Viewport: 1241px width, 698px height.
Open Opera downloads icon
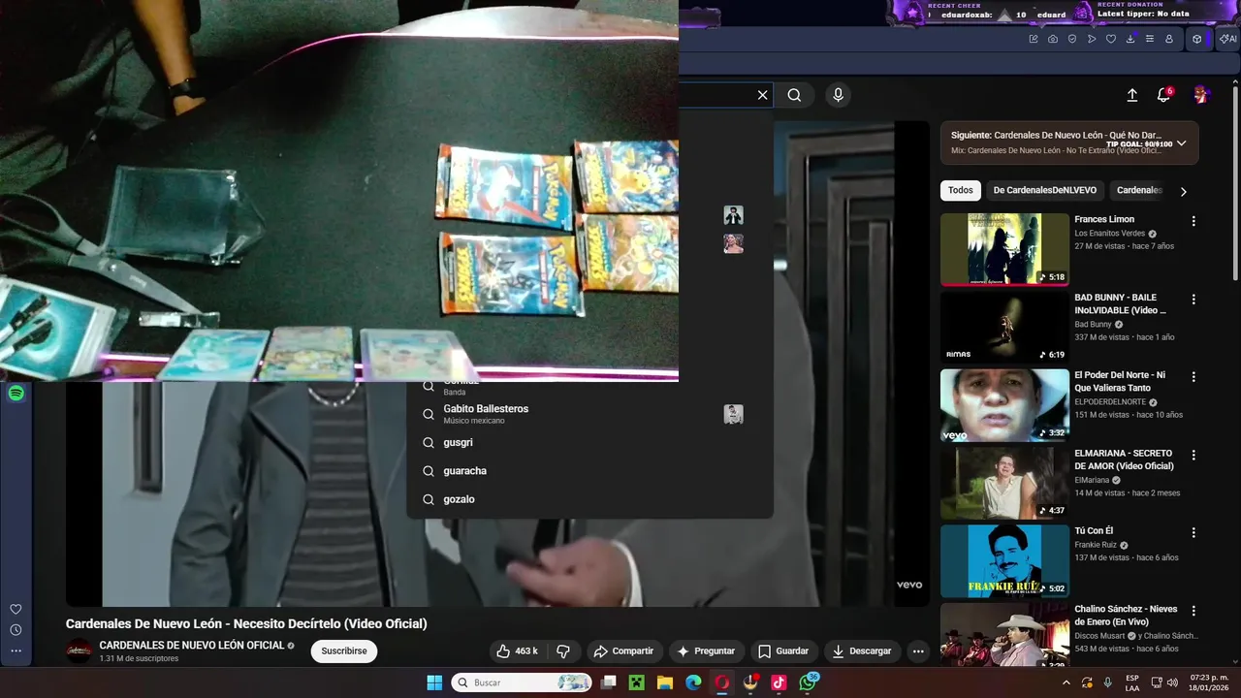point(1130,39)
